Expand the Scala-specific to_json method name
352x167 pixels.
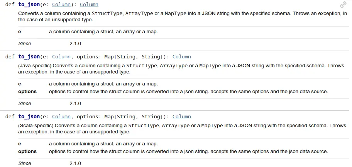pos(29,117)
